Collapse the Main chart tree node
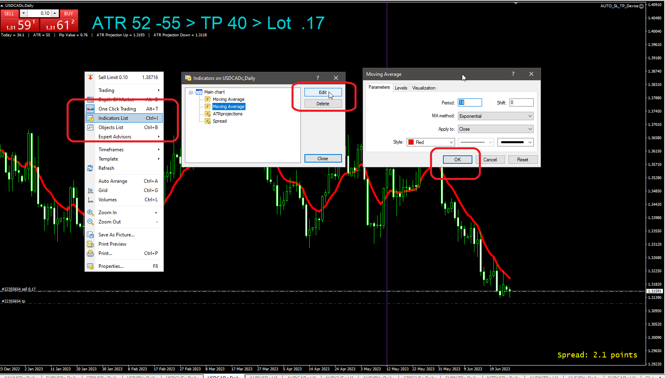The width and height of the screenshot is (665, 378). (191, 92)
